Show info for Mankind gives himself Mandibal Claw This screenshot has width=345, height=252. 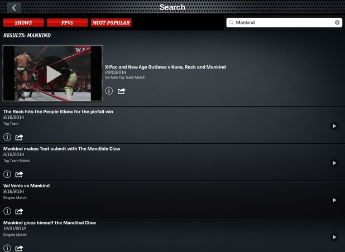[x=7, y=248]
